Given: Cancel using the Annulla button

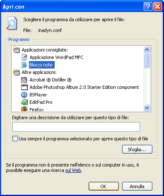Looking at the screenshot, I should coord(137,186).
